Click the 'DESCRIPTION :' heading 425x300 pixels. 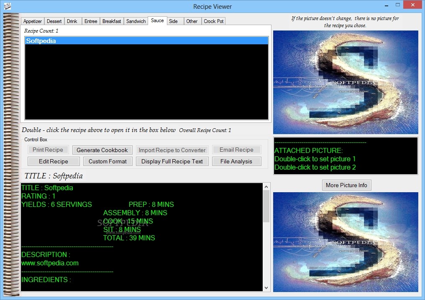(46, 255)
